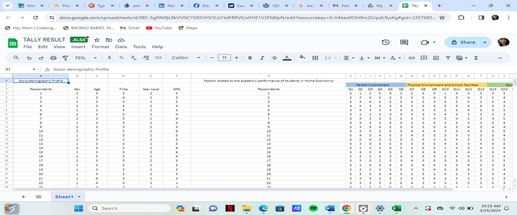Print the spreadsheet using printer icon
The image size is (517, 215).
pyautogui.click(x=53, y=58)
